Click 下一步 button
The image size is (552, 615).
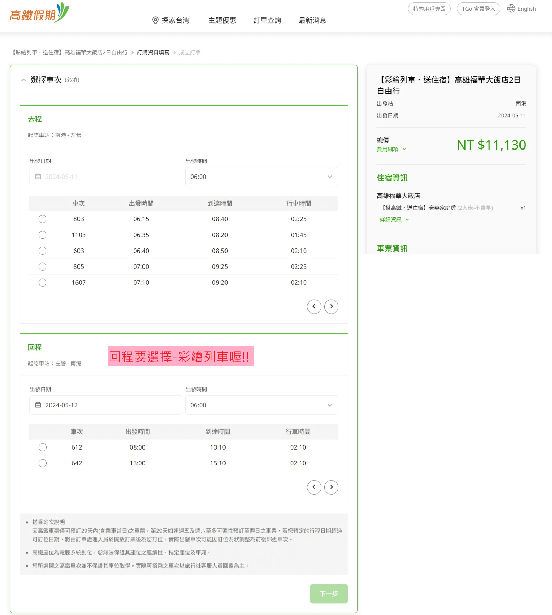point(329,594)
